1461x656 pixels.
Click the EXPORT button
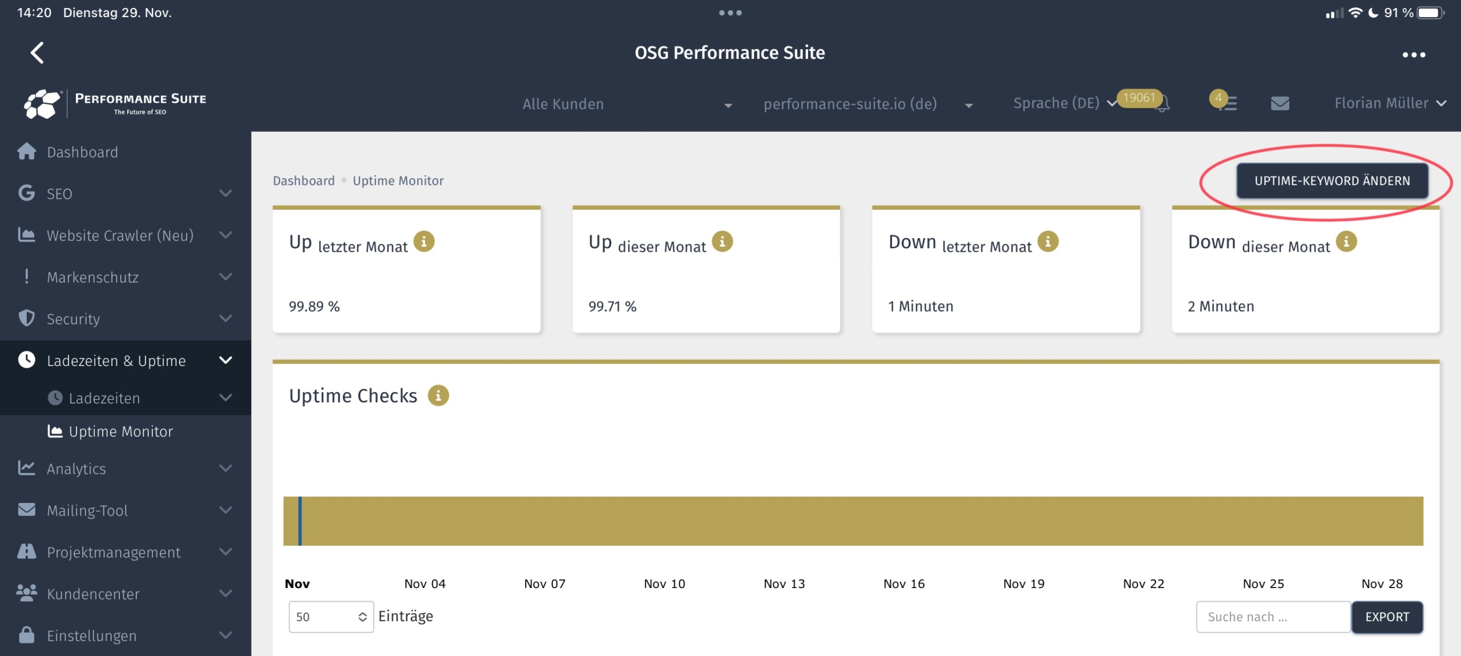pyautogui.click(x=1387, y=617)
